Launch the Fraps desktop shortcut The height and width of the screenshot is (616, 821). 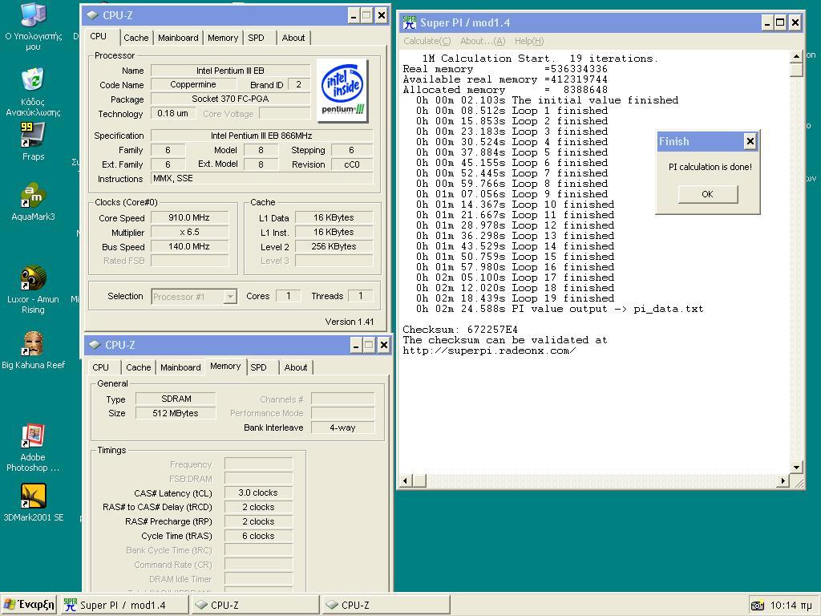pyautogui.click(x=33, y=141)
